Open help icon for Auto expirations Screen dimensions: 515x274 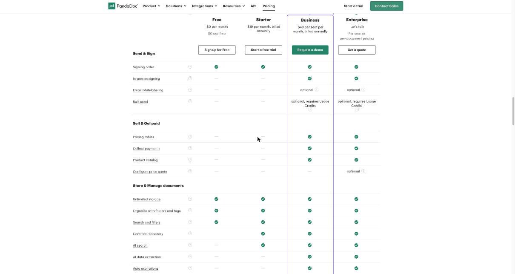(x=190, y=268)
